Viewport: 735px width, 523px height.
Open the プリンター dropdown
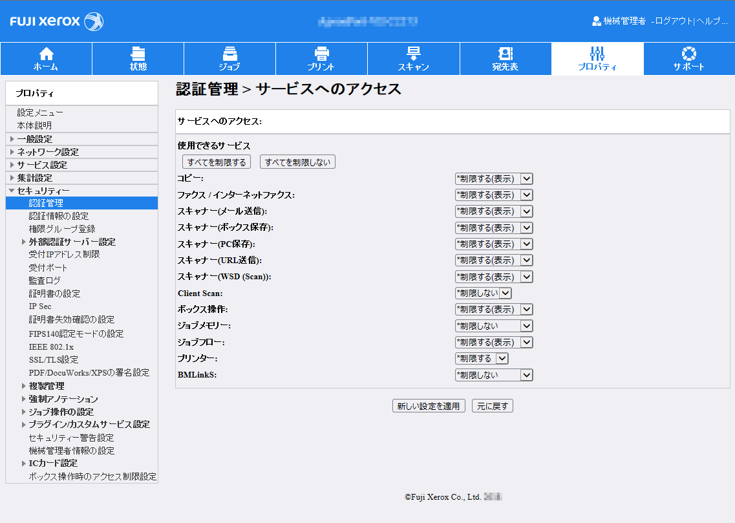482,359
